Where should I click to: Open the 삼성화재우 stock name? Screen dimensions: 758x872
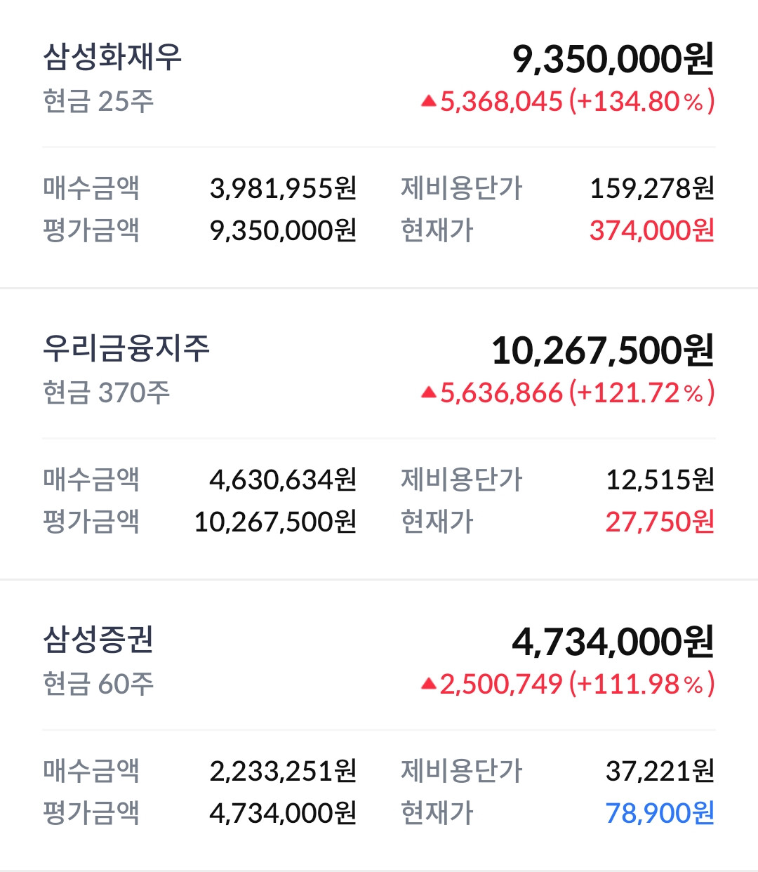click(x=112, y=57)
